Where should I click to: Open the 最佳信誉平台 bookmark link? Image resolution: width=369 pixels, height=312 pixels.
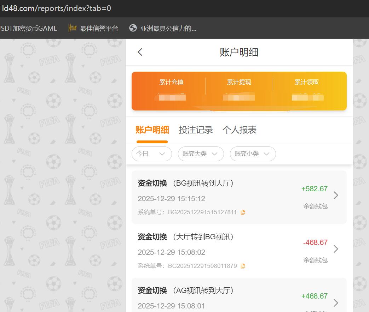click(102, 28)
